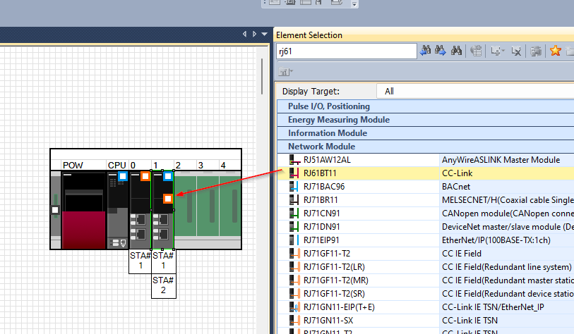Click the RJ71EIP91 module icon

point(294,240)
